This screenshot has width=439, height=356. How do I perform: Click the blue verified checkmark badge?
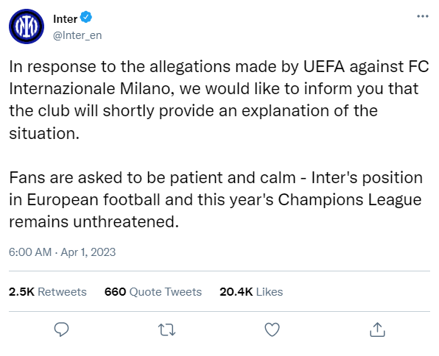pos(86,18)
